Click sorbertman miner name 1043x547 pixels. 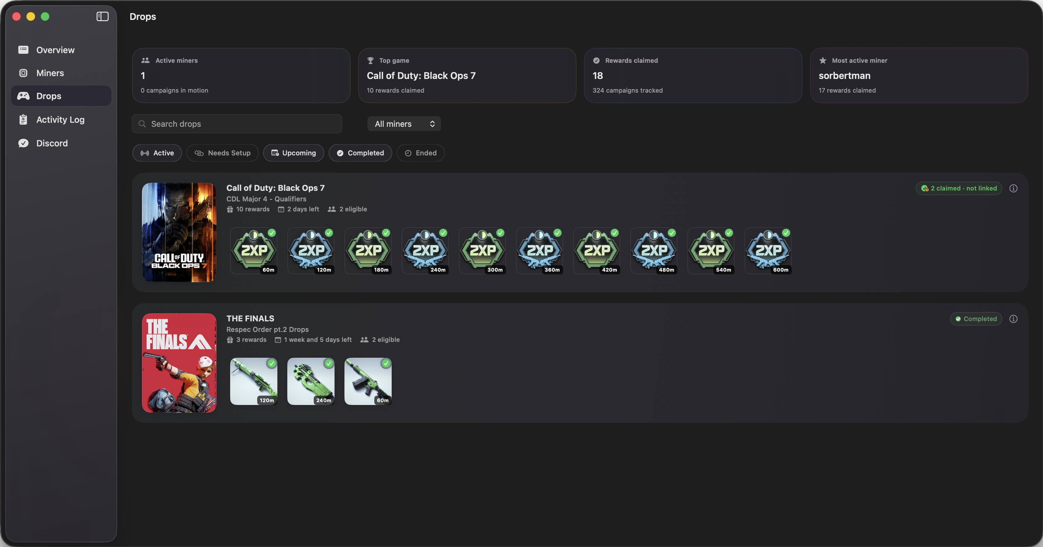(x=845, y=76)
